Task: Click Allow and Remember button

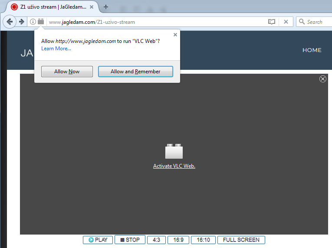Action: click(135, 72)
